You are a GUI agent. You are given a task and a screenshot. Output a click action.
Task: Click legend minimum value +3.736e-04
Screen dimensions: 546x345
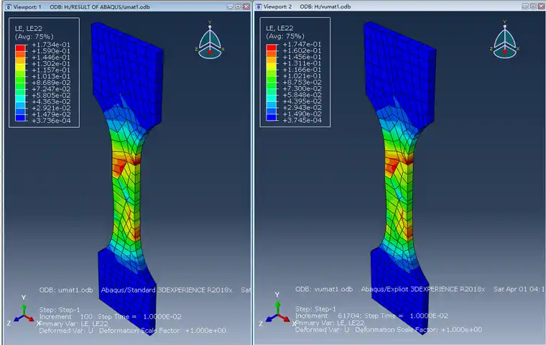pyautogui.click(x=51, y=121)
